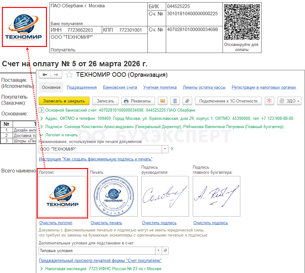Open Регистрации в налоговых органах tab

pyautogui.click(x=264, y=88)
